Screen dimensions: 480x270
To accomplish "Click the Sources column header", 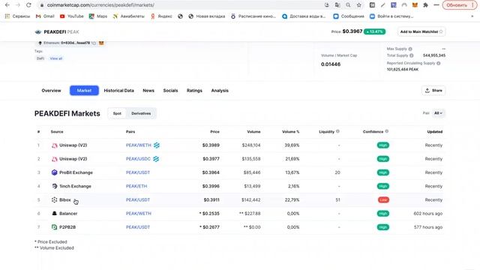I will tap(57, 132).
